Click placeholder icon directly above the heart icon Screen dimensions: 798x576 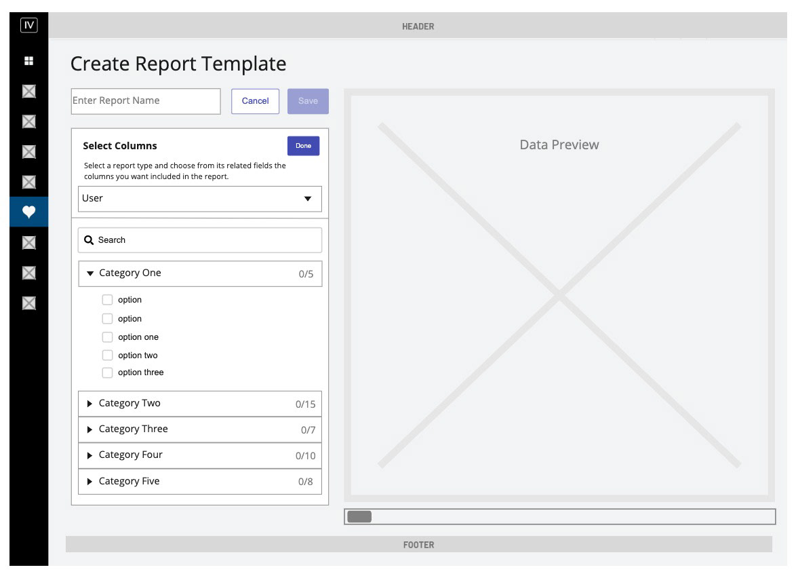(29, 182)
